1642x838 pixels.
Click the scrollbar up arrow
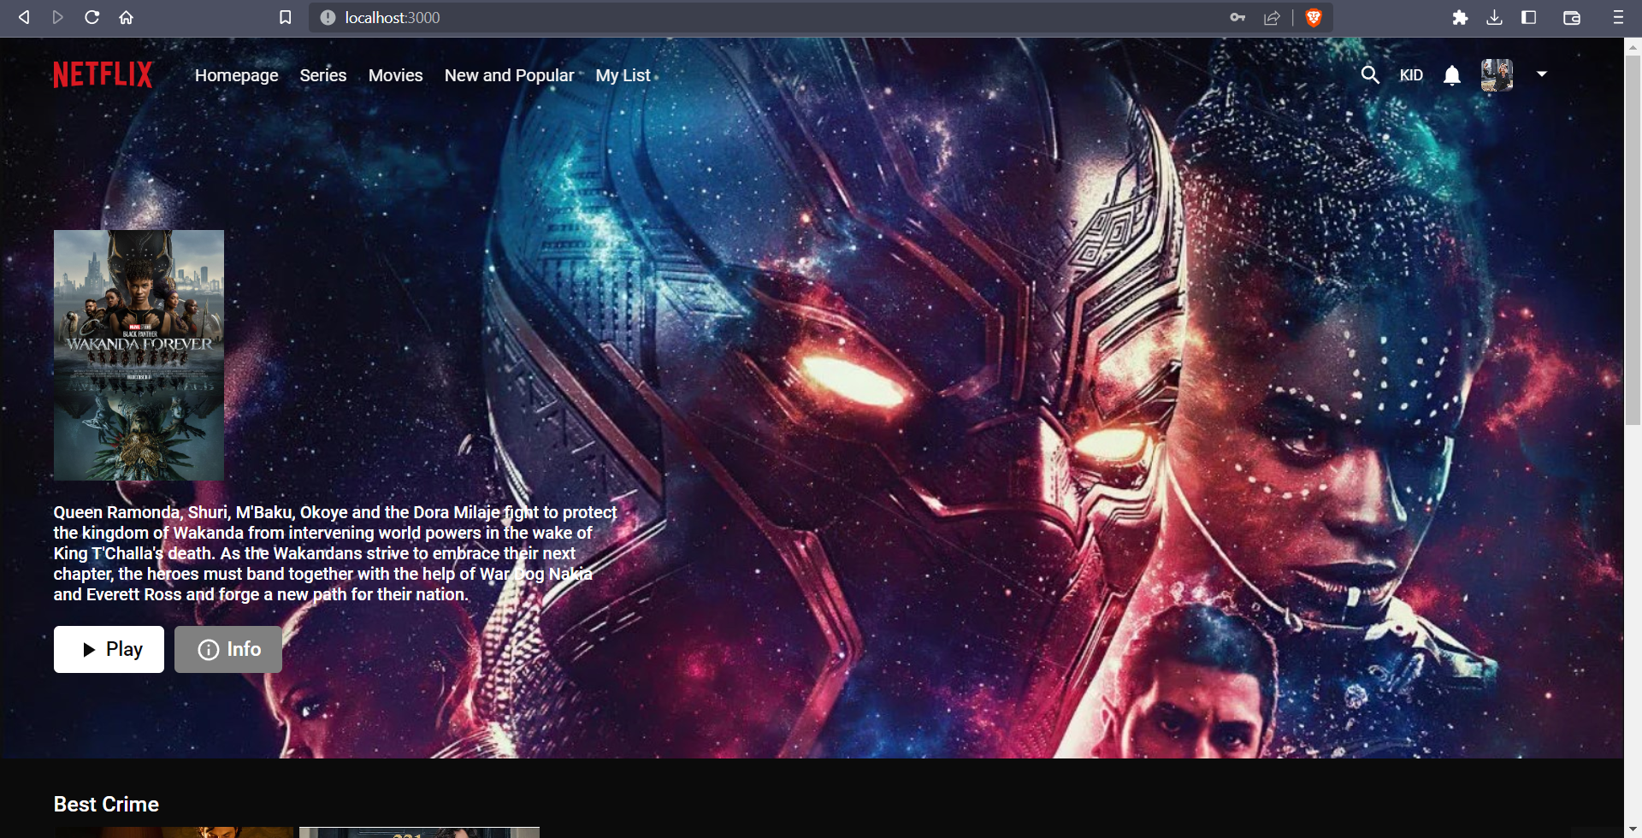[1633, 46]
